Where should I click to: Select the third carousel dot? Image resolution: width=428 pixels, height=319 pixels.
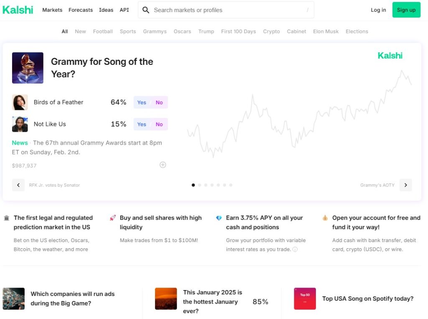coord(206,185)
